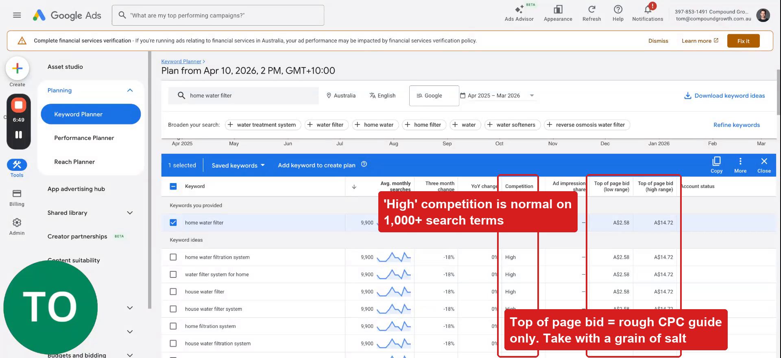Click Learn more in the banner
Screen dimensions: 781x358
[x=700, y=41]
